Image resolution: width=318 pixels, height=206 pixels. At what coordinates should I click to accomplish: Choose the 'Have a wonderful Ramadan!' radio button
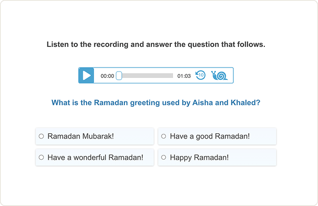pos(41,157)
